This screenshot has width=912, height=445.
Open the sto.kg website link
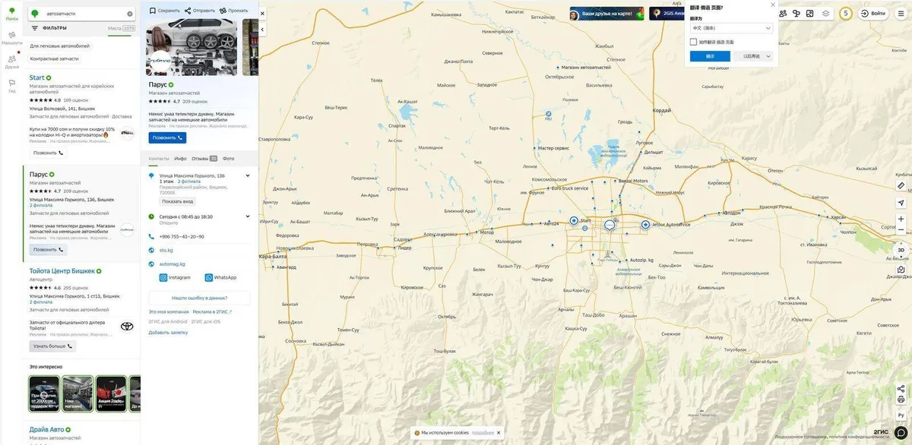166,250
